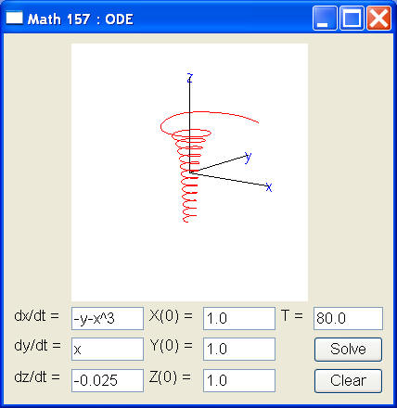Screen dimensions: 397x408
Task: Click the "dx/dt =" label text
Action: click(36, 316)
